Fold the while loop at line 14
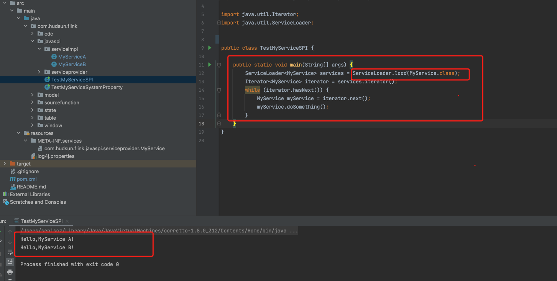Viewport: 557px width, 281px height. [x=219, y=90]
